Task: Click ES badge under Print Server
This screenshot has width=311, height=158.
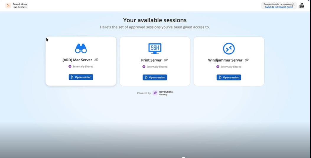Action: pos(144,67)
